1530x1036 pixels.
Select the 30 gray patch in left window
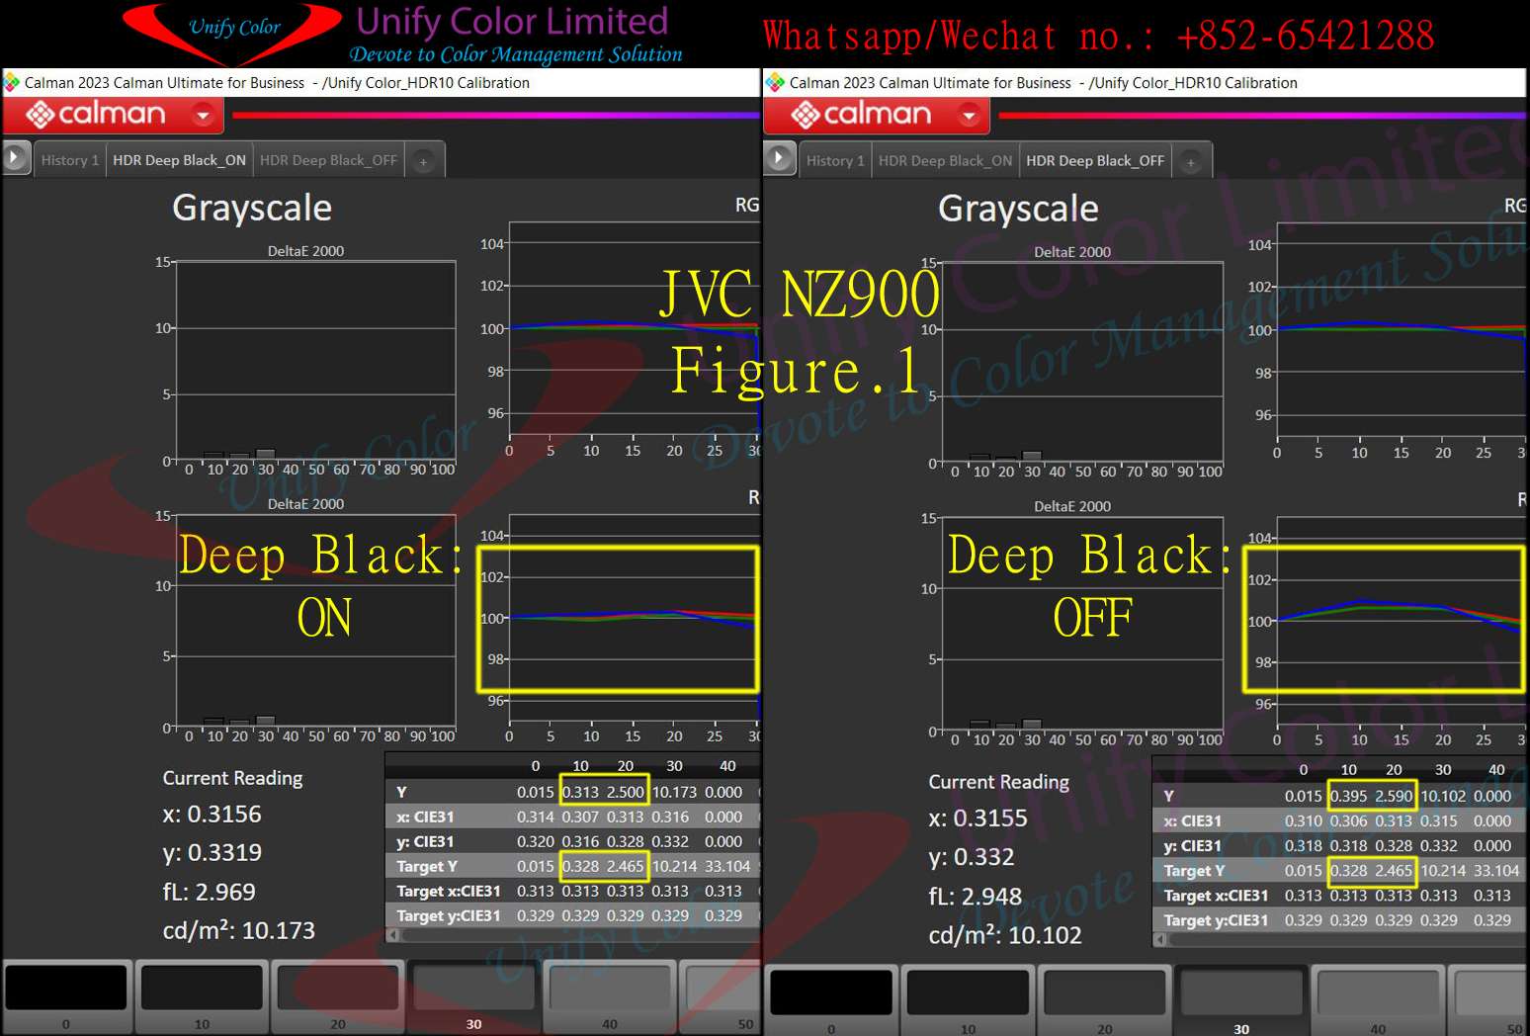coord(474,995)
